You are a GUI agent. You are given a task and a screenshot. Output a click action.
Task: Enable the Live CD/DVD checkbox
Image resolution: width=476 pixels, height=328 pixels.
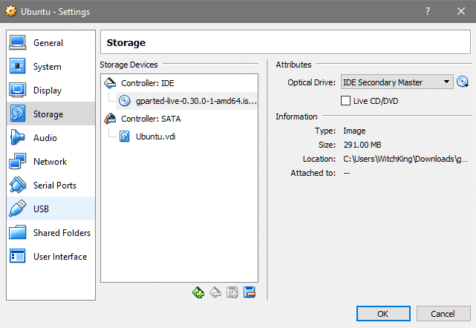click(x=345, y=100)
